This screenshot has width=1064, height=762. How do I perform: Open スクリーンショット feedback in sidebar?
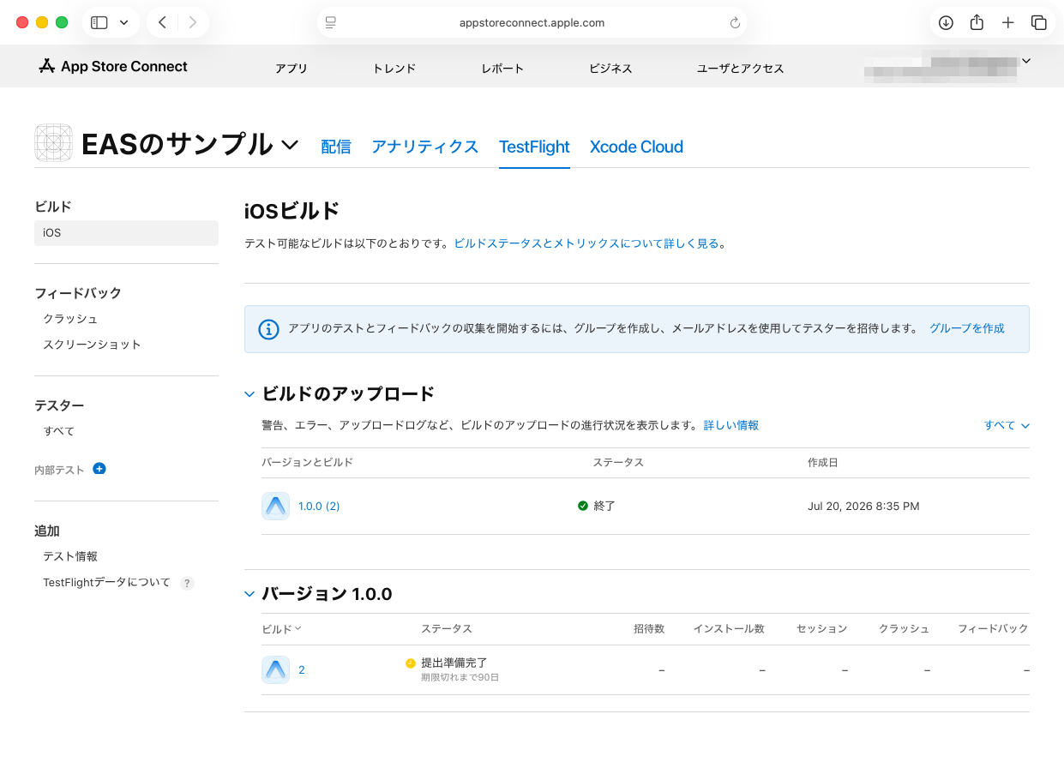click(x=92, y=345)
